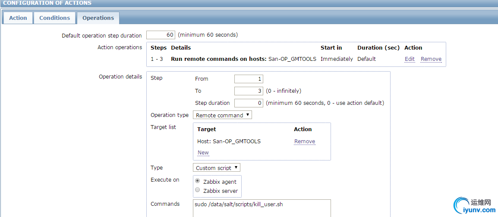Expand the Custom script type dropdown
Viewport: 498px width, 217px height.
click(x=216, y=168)
